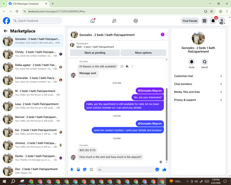Send a thumbs up like
Image resolution: width=231 pixels, height=185 pixels.
[164, 170]
